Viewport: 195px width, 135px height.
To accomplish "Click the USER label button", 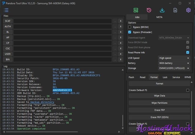I will (8, 54).
